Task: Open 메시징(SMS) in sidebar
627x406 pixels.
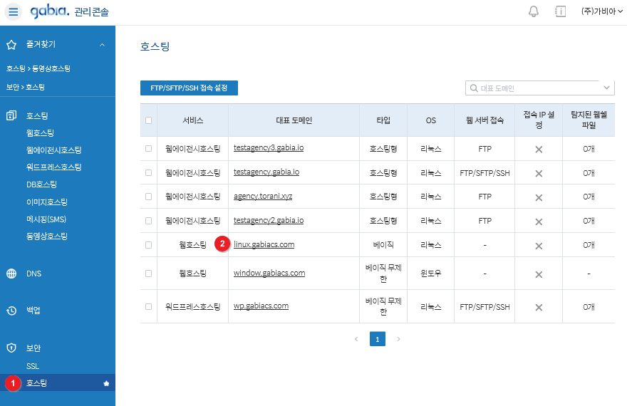Action: click(46, 219)
